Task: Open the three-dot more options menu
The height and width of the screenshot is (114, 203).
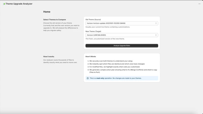Action: pos(199,4)
